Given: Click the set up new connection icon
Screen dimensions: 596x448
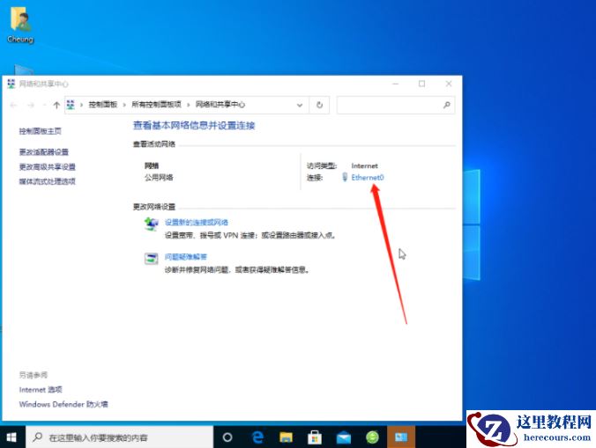Looking at the screenshot, I should (x=152, y=224).
